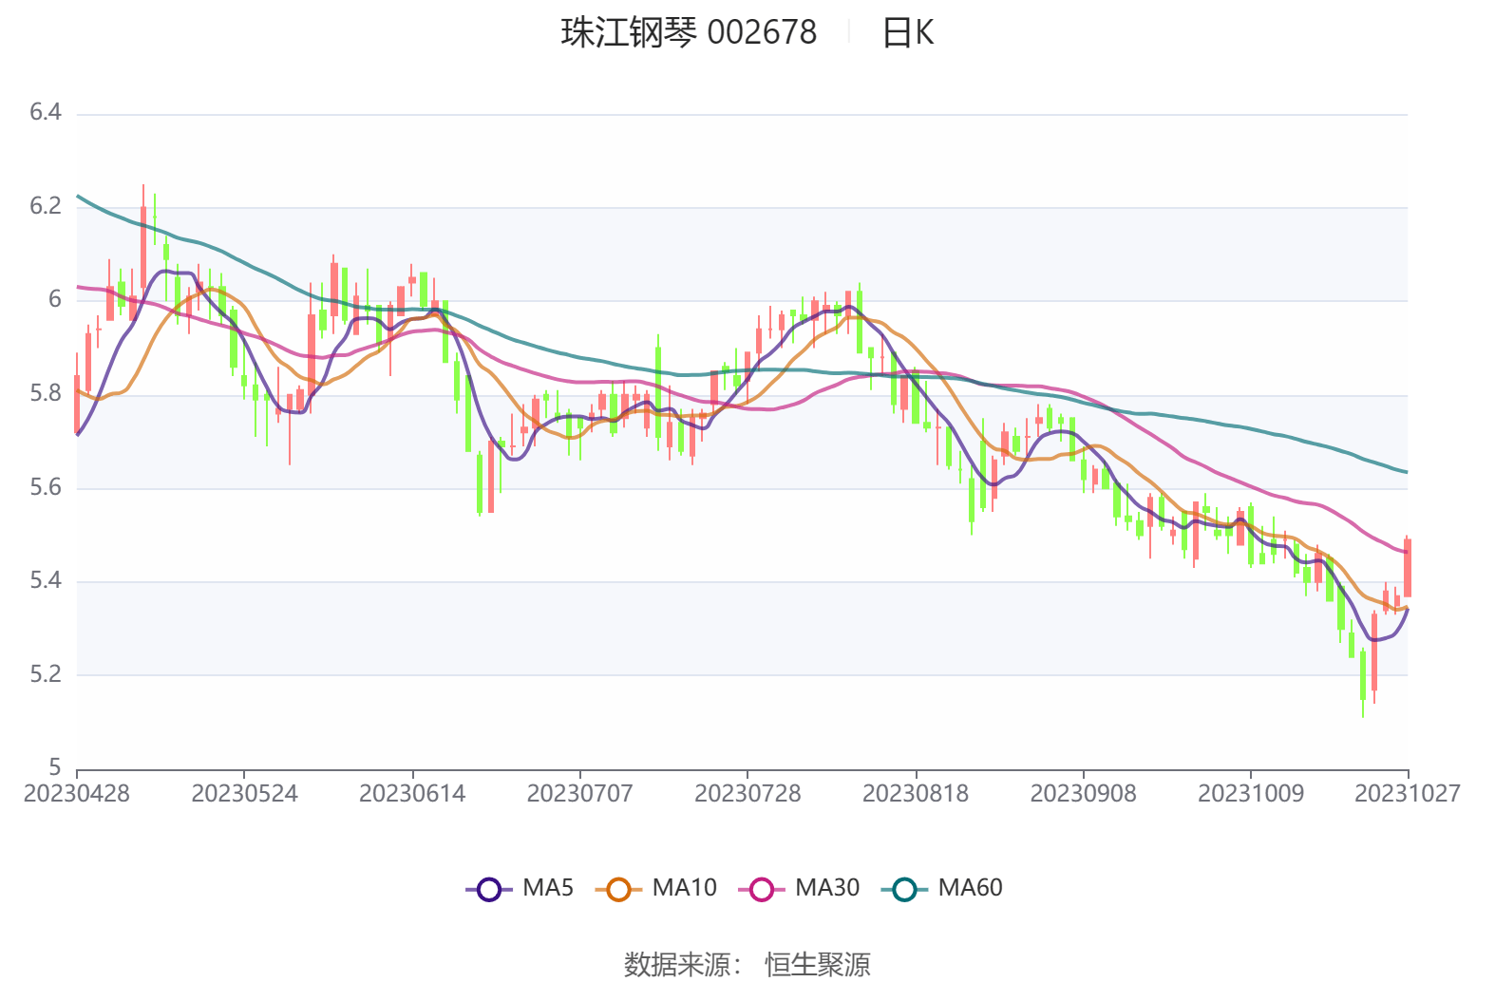
Task: Click the 20230428 x-axis date label
Action: coord(77,794)
